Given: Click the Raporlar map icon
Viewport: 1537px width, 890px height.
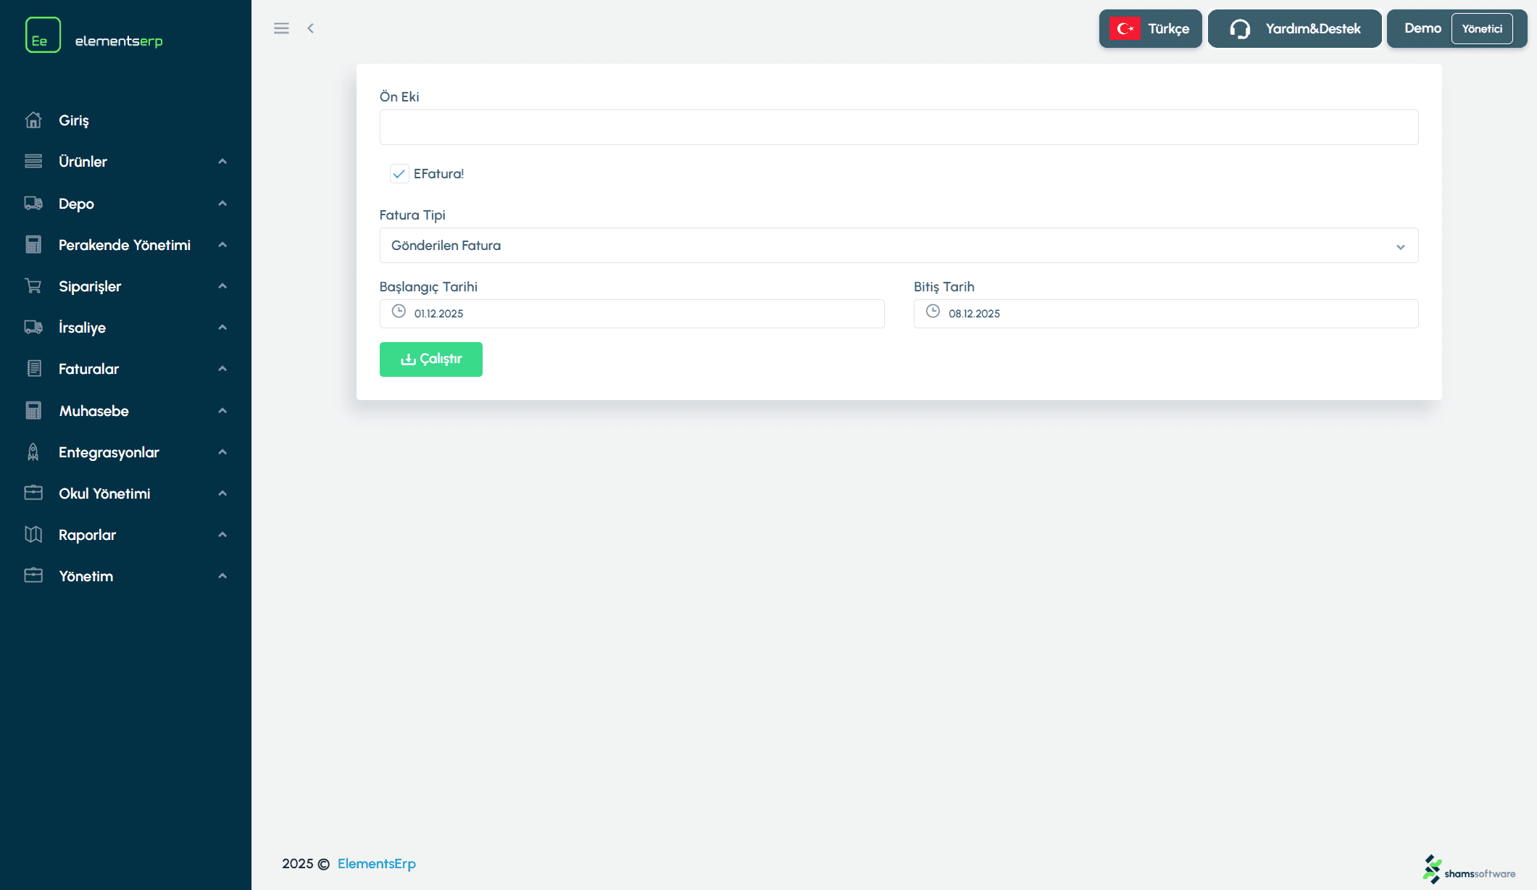Looking at the screenshot, I should 33,535.
